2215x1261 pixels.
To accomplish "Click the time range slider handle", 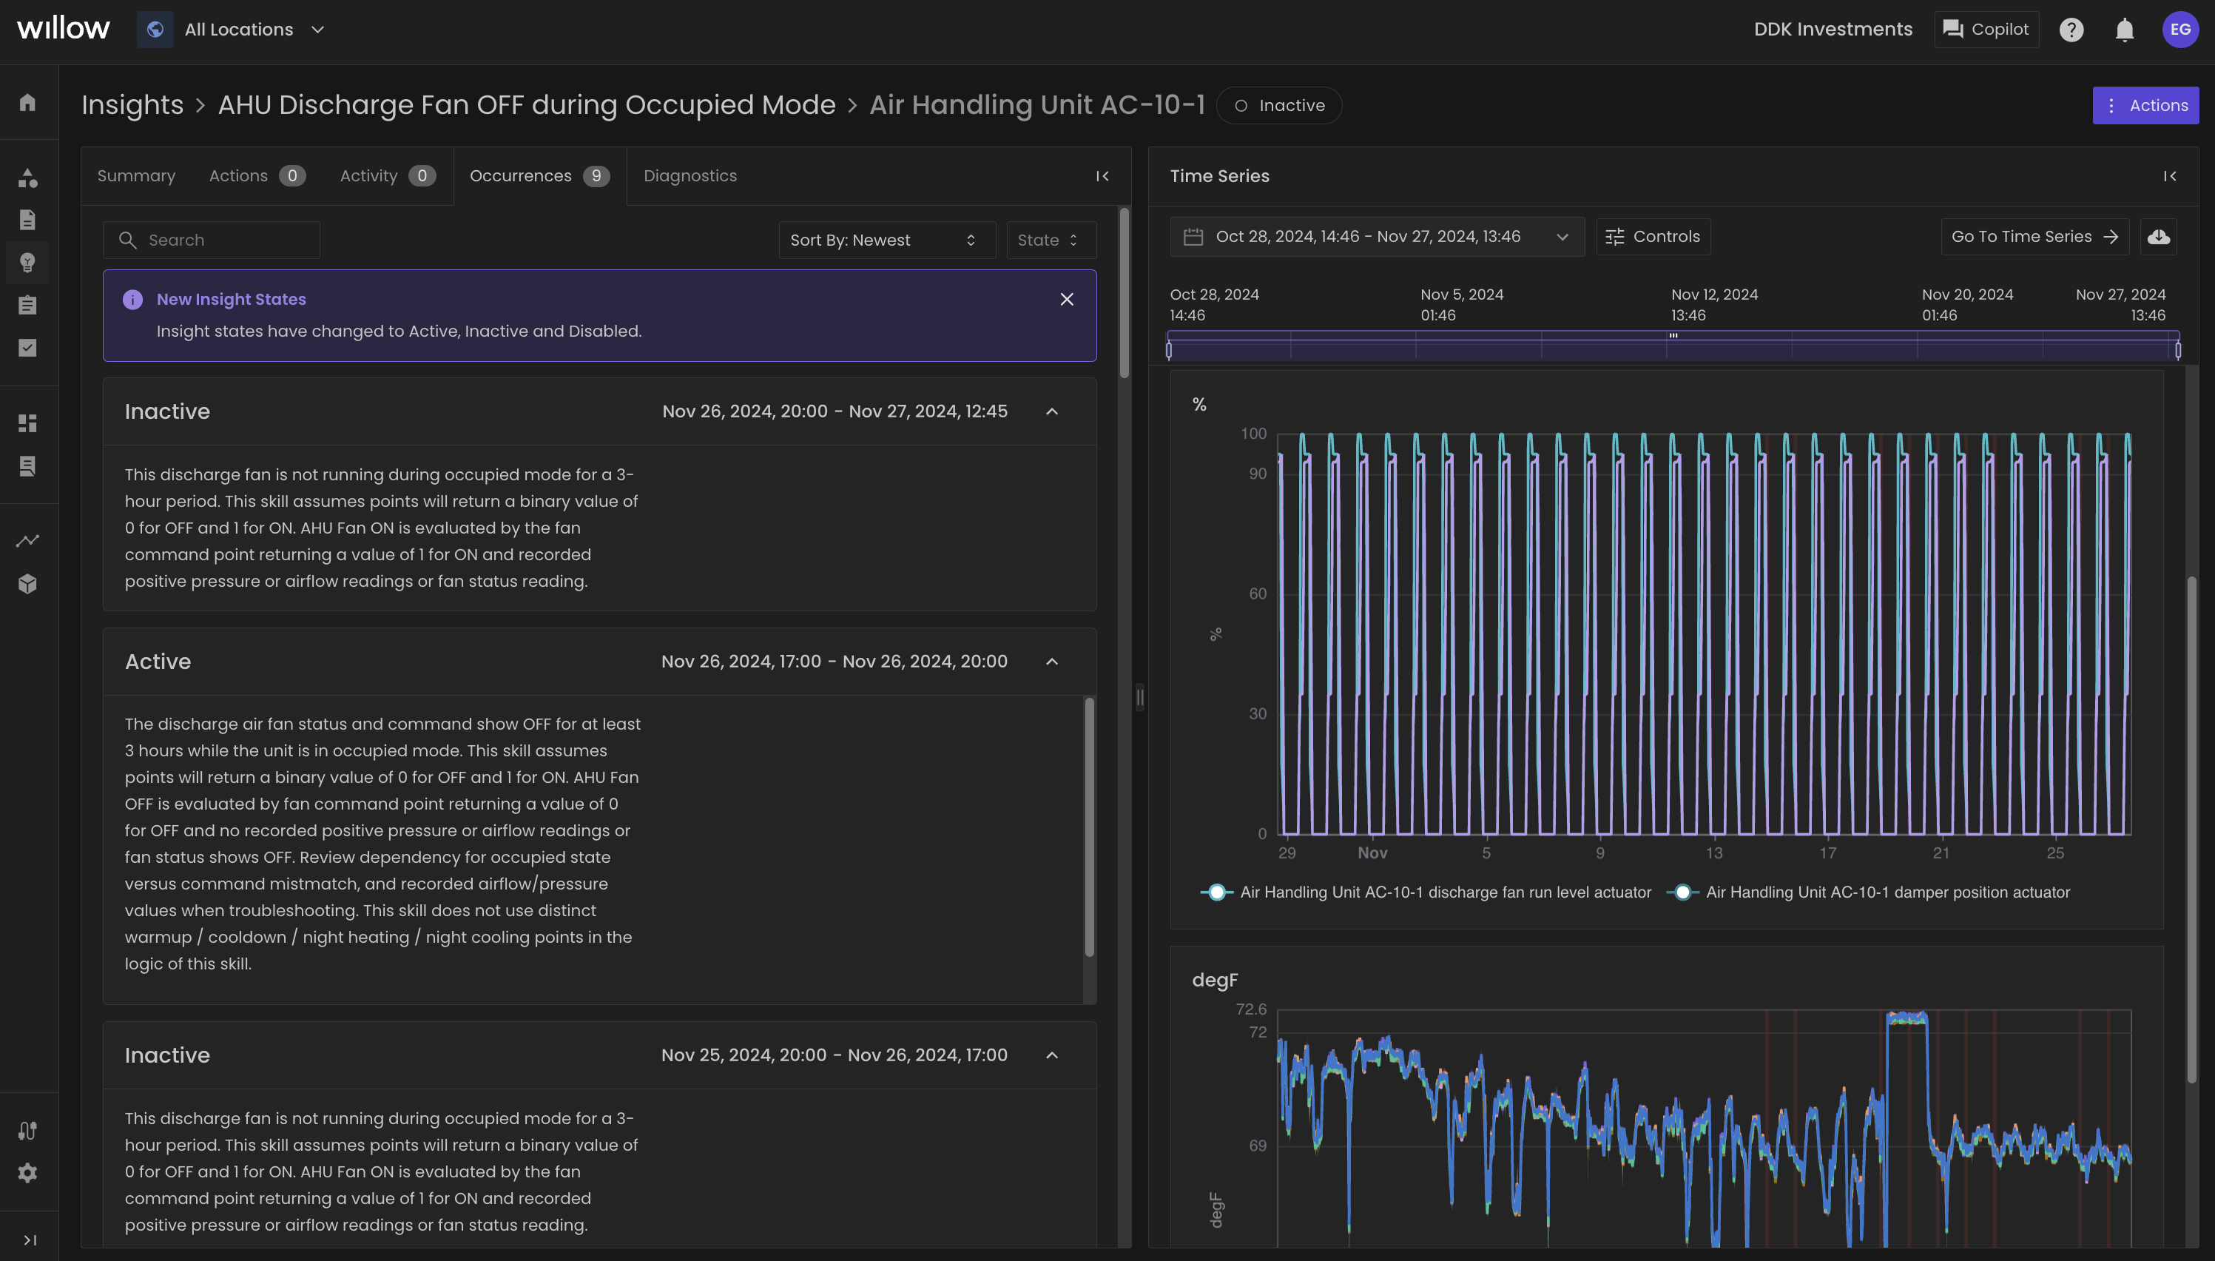I will click(1672, 337).
